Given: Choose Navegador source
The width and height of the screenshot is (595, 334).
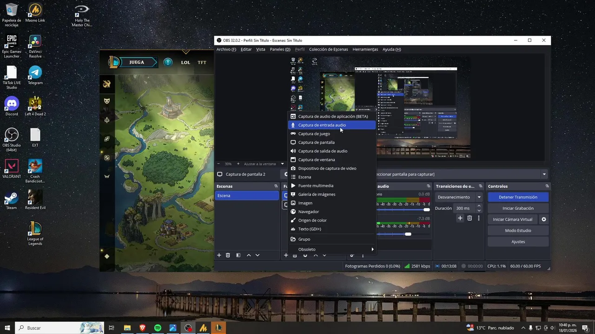Looking at the screenshot, I should point(332,212).
